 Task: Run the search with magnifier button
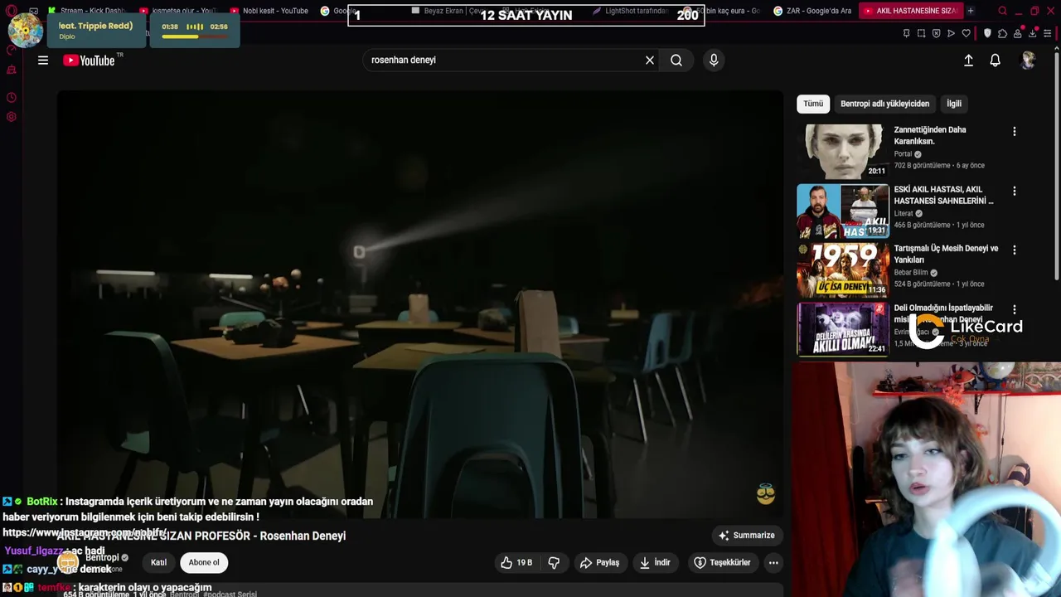click(x=676, y=60)
